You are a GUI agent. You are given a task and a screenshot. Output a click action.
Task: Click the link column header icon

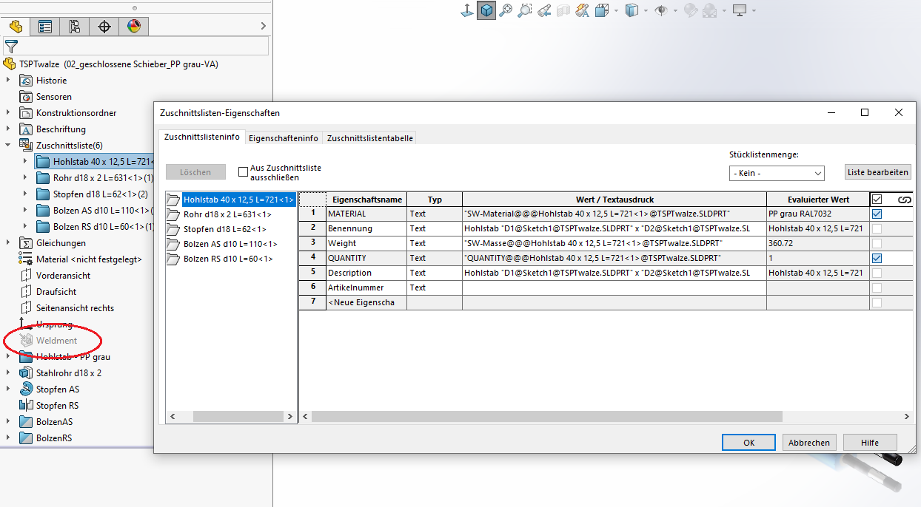tap(904, 200)
